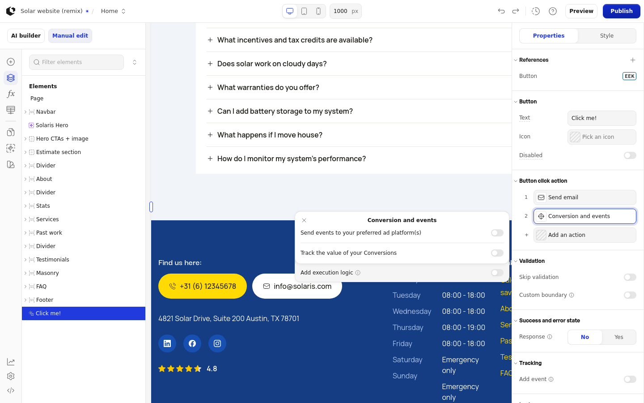Click the add element plus icon in sidebar
This screenshot has width=644, height=403.
[x=11, y=62]
